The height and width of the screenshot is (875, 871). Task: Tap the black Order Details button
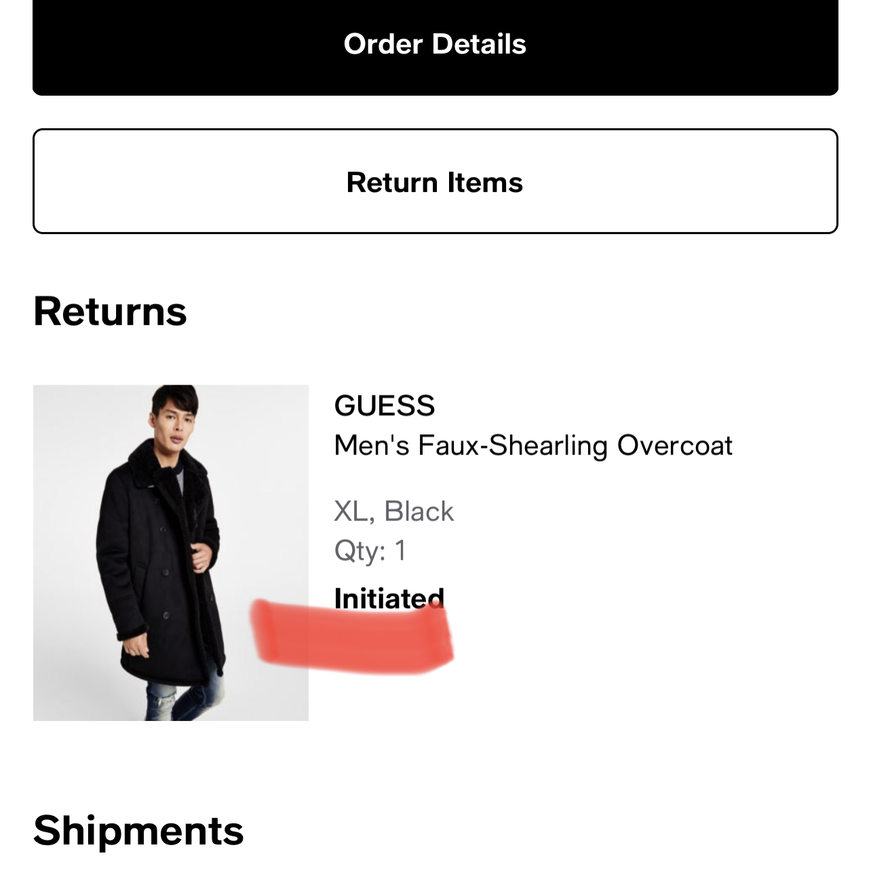[435, 45]
